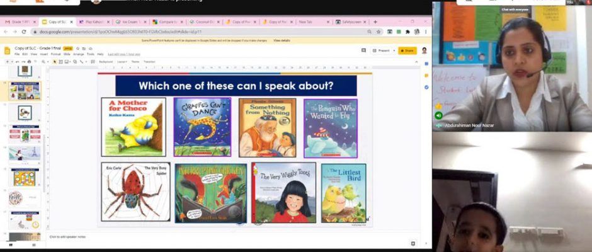Open the Layout dropdown
592x252 pixels.
(122, 62)
